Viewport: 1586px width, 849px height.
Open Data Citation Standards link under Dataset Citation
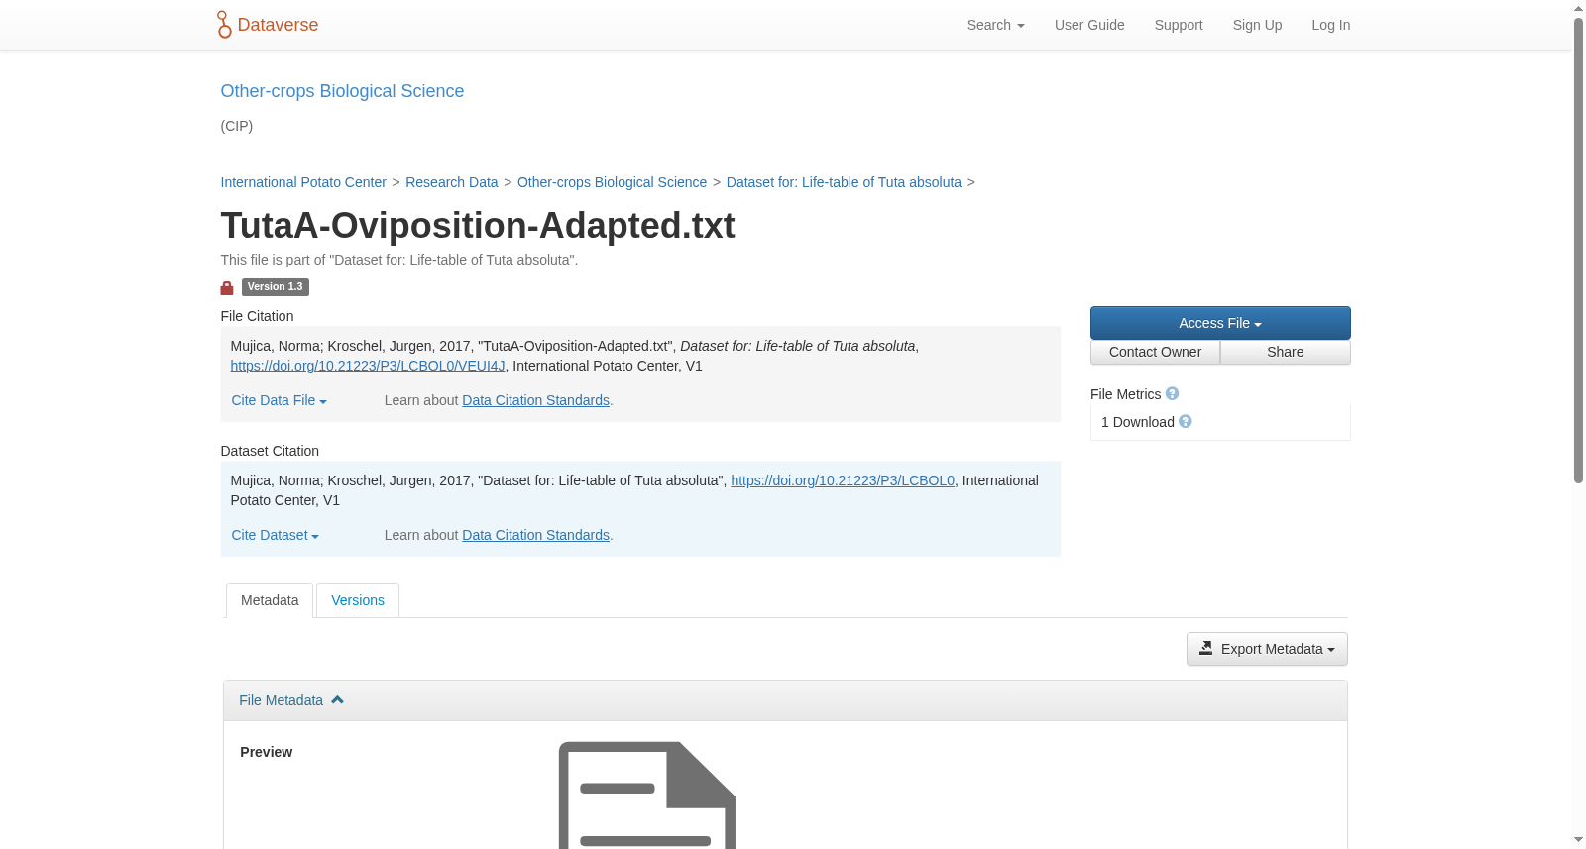click(535, 535)
